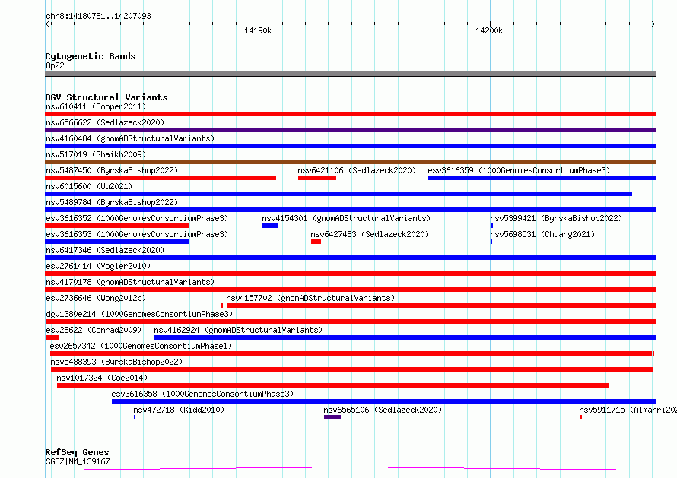Click the chr8:14180781..14207093 region label

(x=98, y=16)
